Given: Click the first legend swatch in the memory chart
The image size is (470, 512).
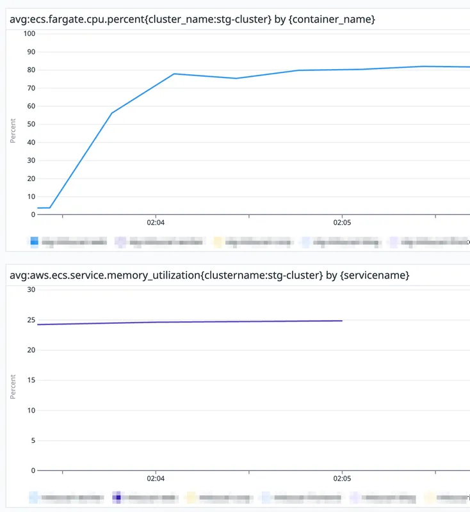Looking at the screenshot, I should point(33,497).
